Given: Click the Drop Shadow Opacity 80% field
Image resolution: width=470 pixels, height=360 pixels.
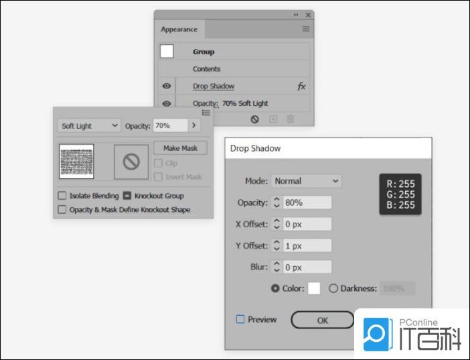Looking at the screenshot, I should [307, 202].
